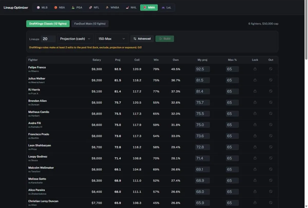Image resolution: width=308 pixels, height=208 pixels.
Task: Exclude Andre Fili from the pool
Action: pyautogui.click(x=271, y=125)
